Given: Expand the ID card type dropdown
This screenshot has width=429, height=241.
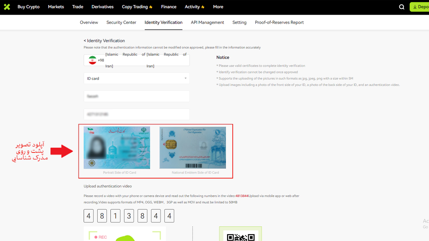Looking at the screenshot, I should tap(185, 79).
